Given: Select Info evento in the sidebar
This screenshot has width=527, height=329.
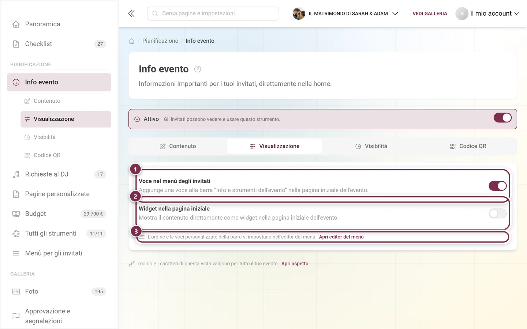Looking at the screenshot, I should click(59, 82).
